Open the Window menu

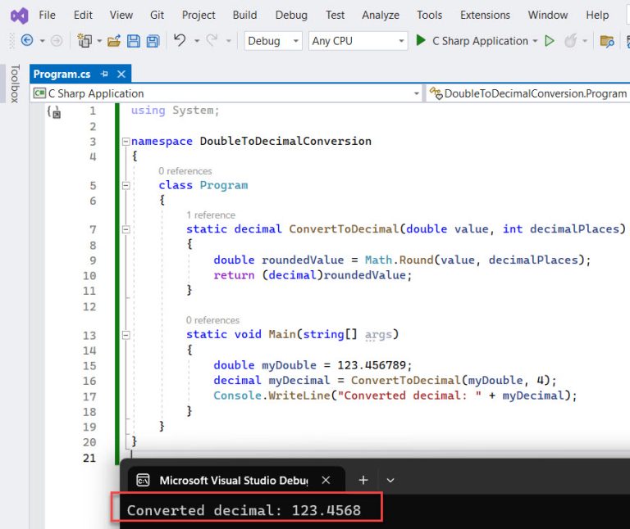pyautogui.click(x=548, y=16)
